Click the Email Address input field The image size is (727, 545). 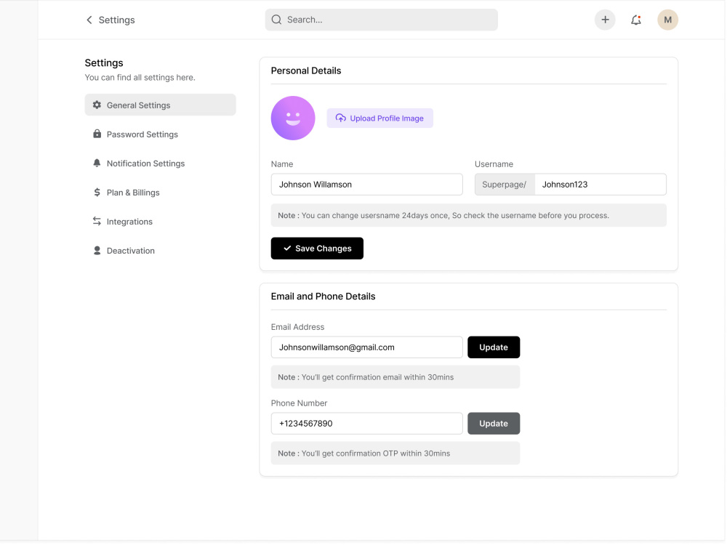click(366, 347)
